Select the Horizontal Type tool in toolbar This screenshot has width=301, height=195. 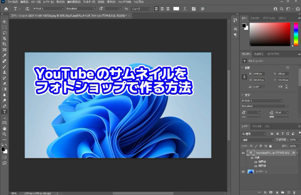coord(4,112)
